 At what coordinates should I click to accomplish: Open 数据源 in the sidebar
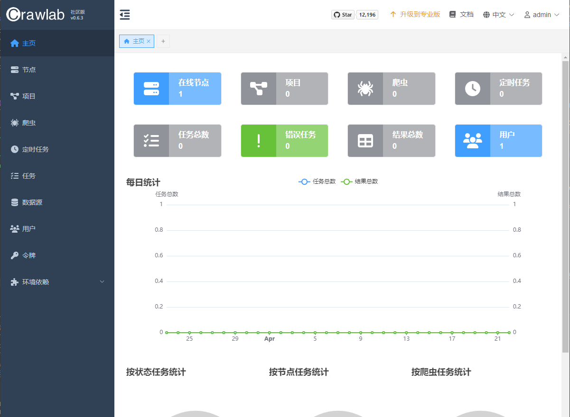tap(57, 202)
